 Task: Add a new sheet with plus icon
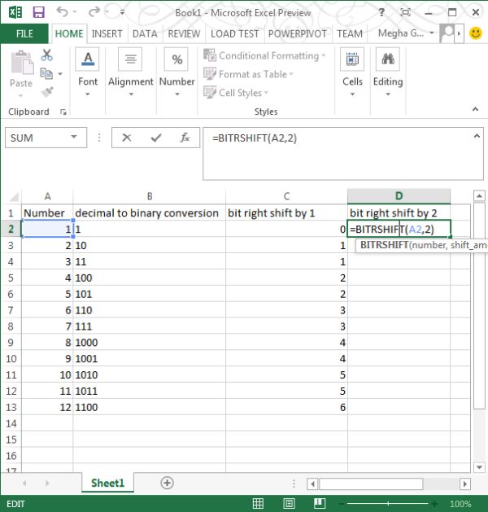tap(167, 483)
